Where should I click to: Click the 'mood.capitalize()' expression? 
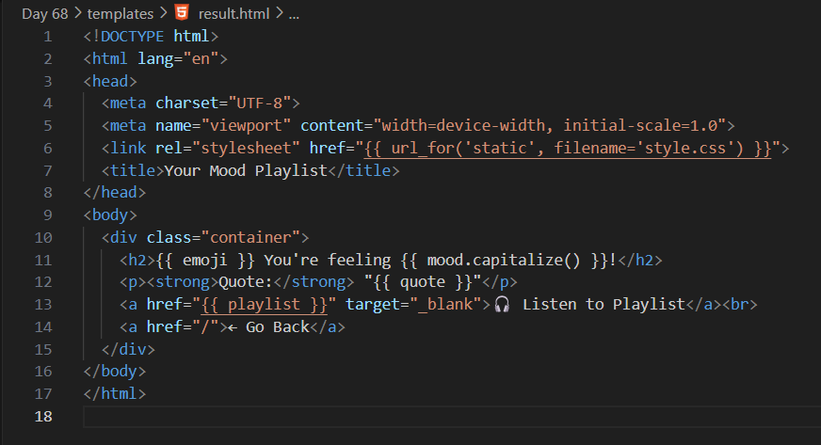(504, 261)
